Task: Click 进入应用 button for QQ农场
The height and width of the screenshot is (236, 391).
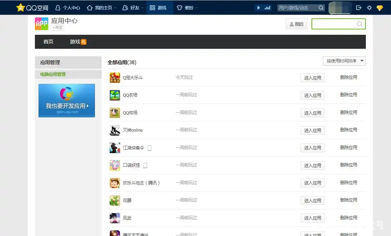Action: coord(313,95)
